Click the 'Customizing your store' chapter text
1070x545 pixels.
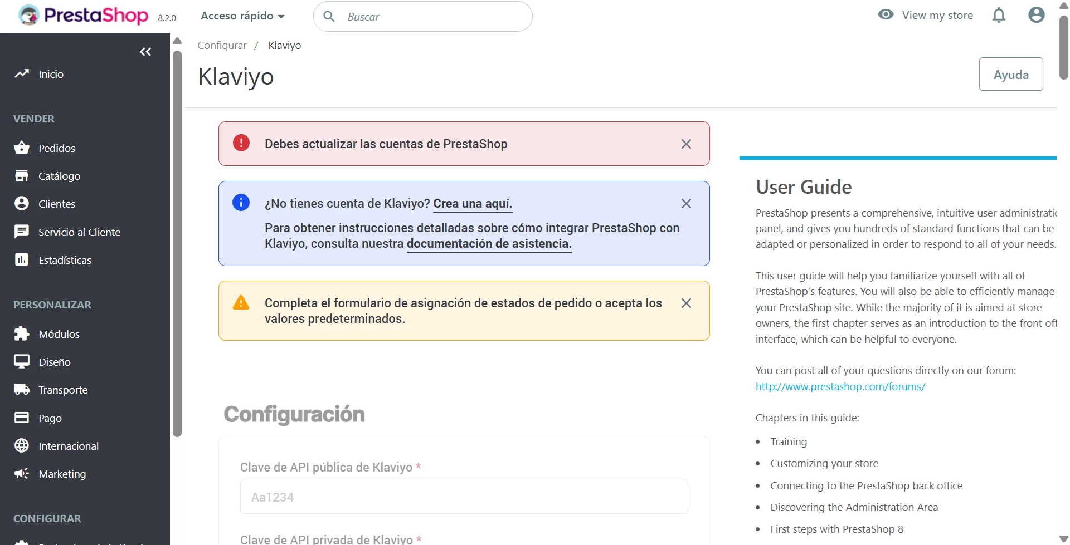824,463
